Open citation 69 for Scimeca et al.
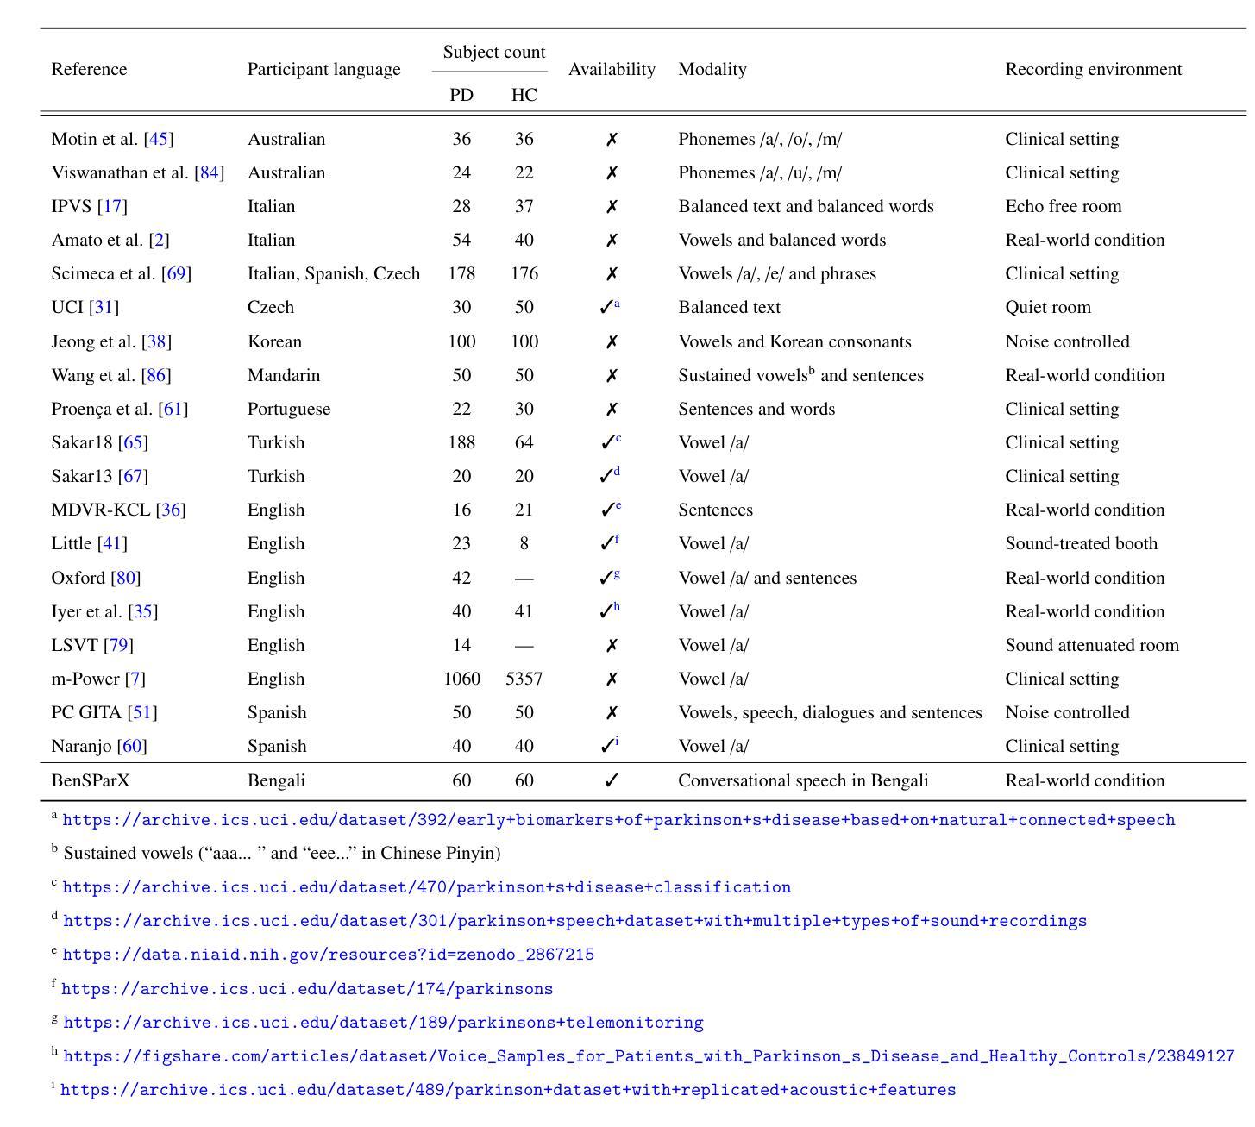The width and height of the screenshot is (1255, 1127). [176, 273]
